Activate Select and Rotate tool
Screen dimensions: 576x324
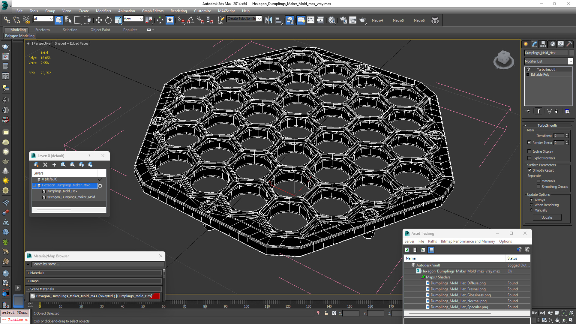click(x=108, y=20)
